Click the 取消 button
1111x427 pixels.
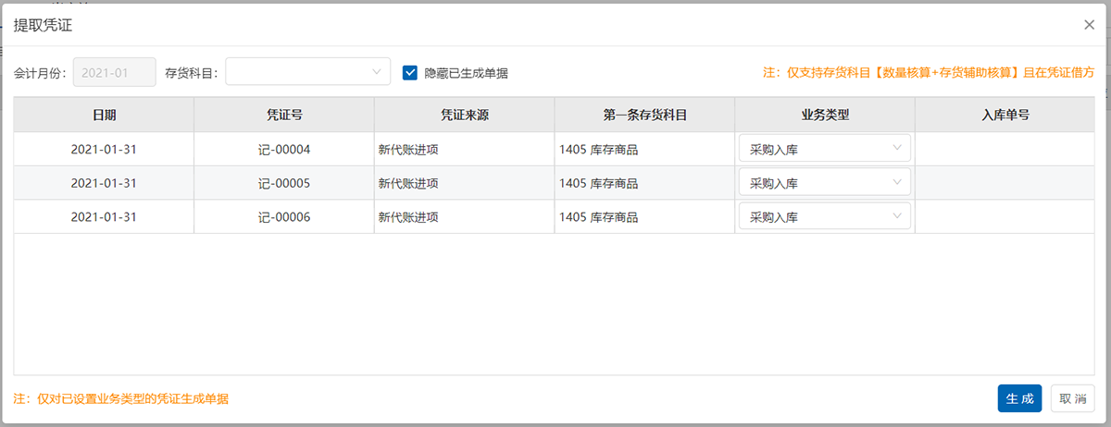[x=1072, y=398]
